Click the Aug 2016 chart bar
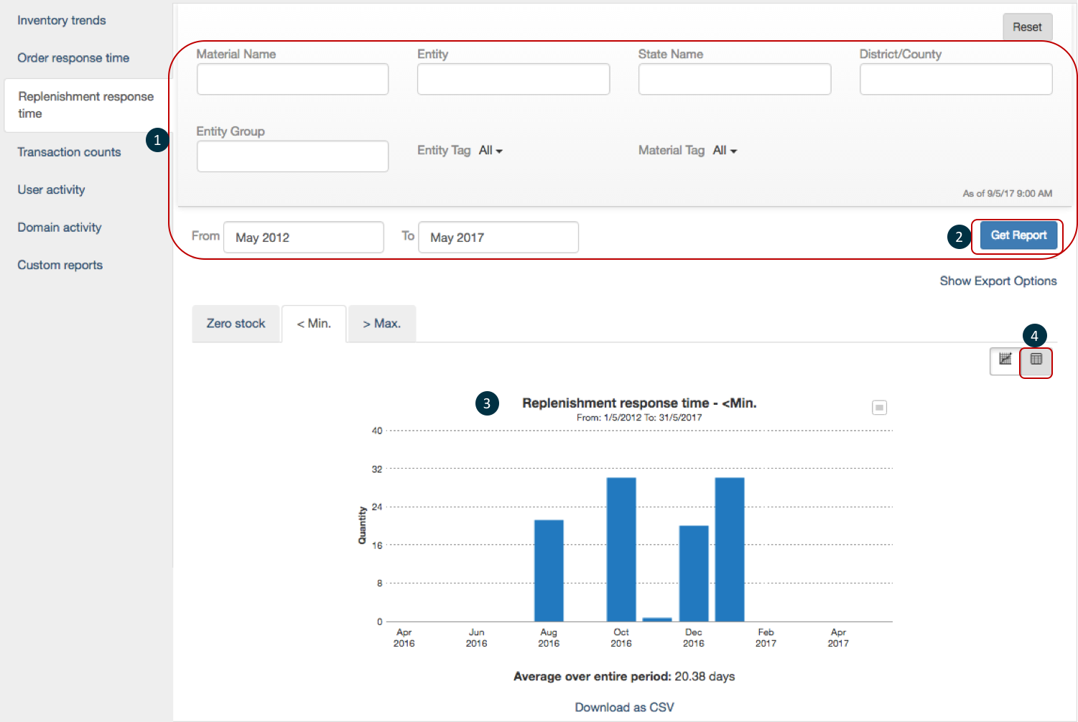1078x722 pixels. [549, 571]
